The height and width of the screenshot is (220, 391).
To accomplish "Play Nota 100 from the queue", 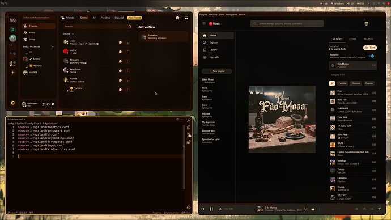I will [x=353, y=101].
